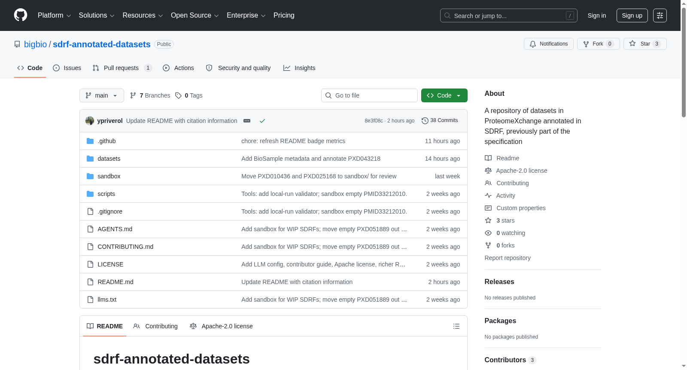This screenshot has height=370, width=687.
Task: Select the Code repository tab
Action: tap(30, 68)
